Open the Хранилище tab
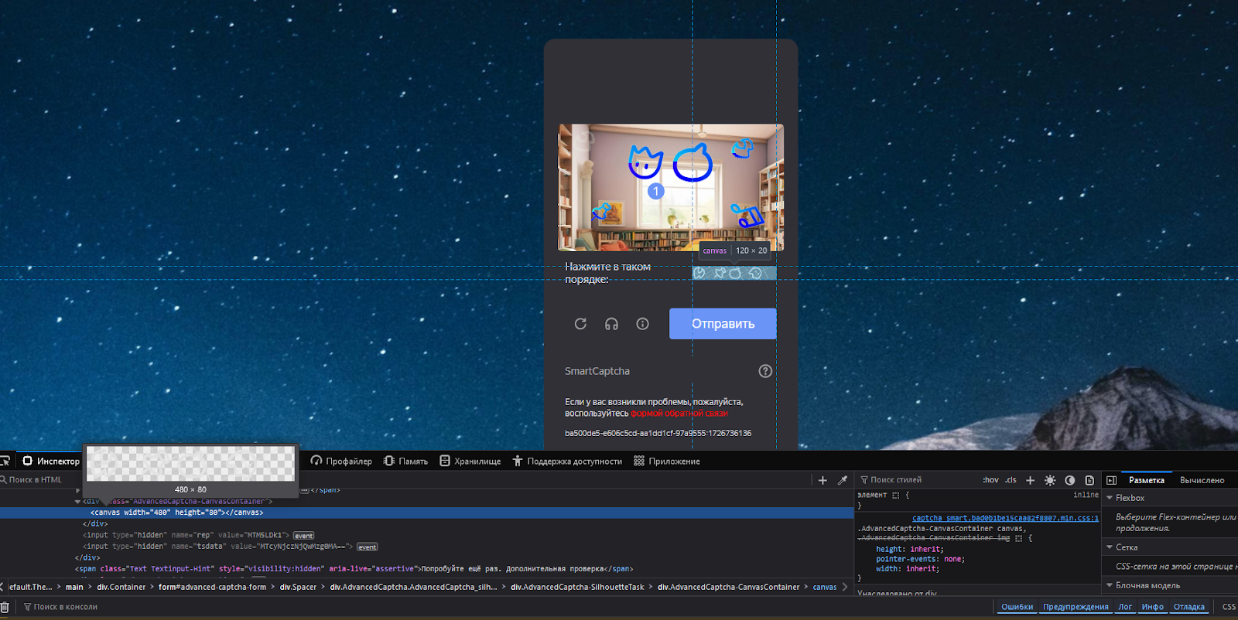Viewport: 1238px width, 620px height. click(x=470, y=461)
